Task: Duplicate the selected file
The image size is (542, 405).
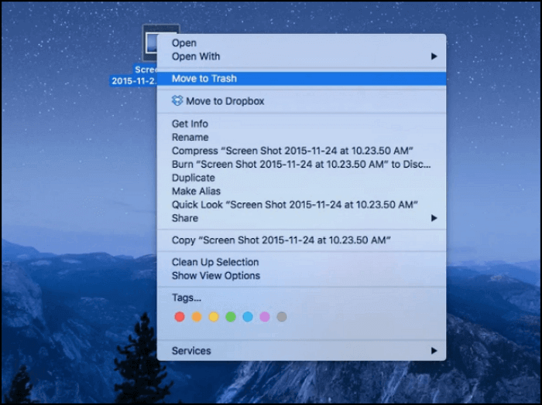Action: tap(193, 178)
